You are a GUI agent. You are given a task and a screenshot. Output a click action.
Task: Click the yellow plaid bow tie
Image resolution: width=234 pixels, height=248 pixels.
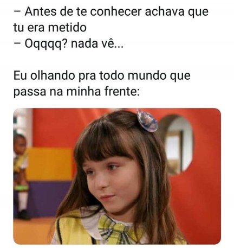[118, 229]
